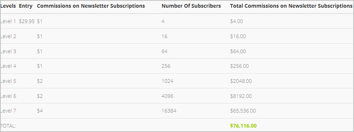This screenshot has height=132, width=354.
Task: Click the Levels column header
Action: click(x=8, y=6)
